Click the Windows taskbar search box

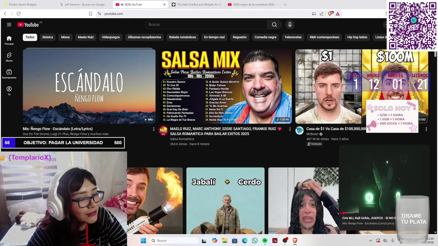pos(174,241)
